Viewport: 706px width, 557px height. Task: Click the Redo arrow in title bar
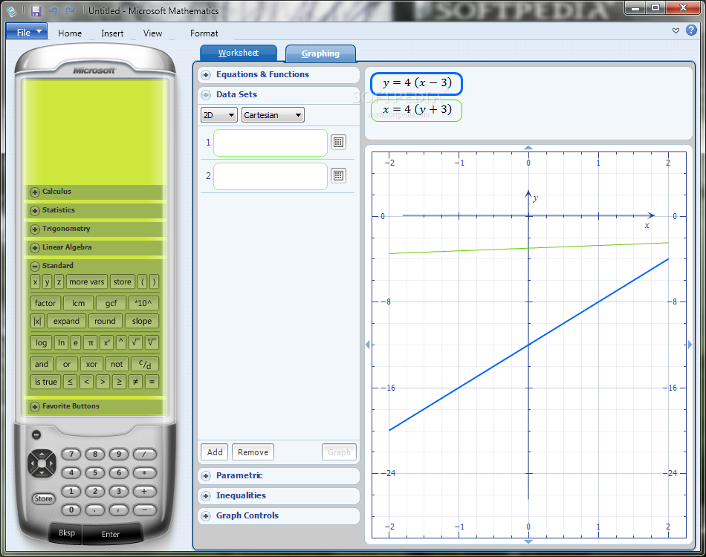click(69, 11)
